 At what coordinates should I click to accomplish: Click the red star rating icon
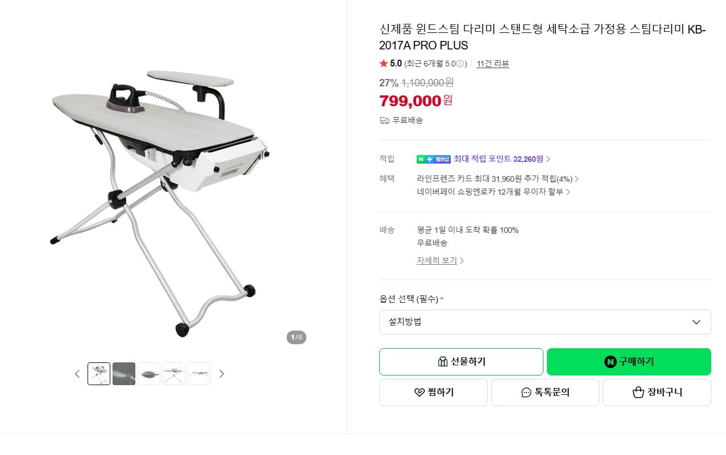tap(384, 64)
